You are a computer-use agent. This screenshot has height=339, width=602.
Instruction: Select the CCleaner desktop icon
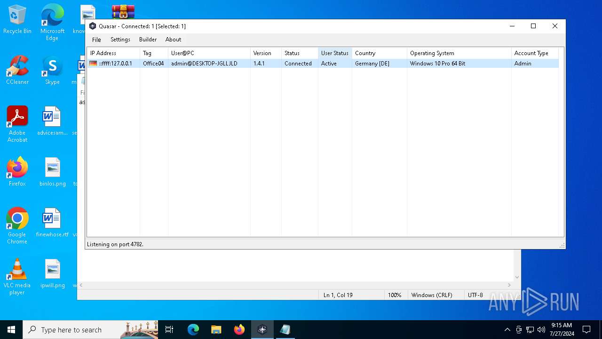(17, 71)
